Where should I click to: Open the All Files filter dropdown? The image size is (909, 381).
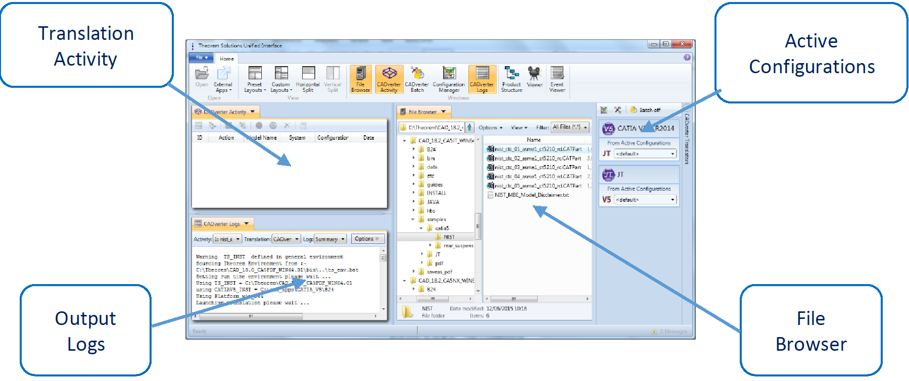click(x=570, y=127)
